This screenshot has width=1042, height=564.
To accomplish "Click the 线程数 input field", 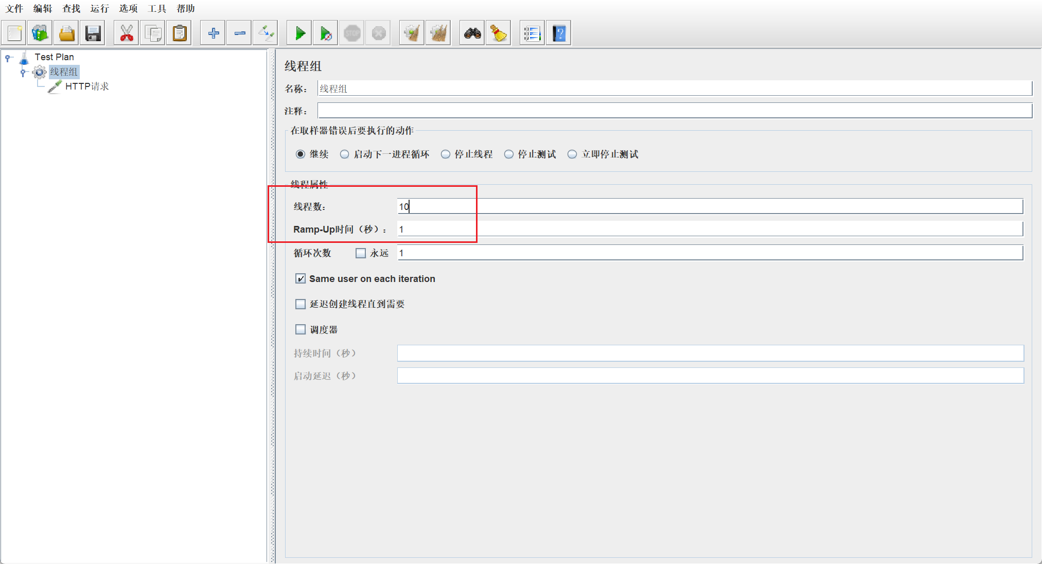I will (710, 206).
